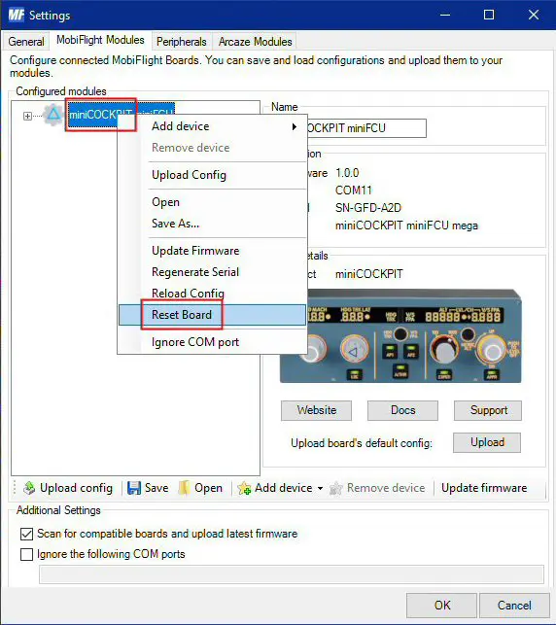
Task: Click the module Name text field
Action: click(x=366, y=128)
